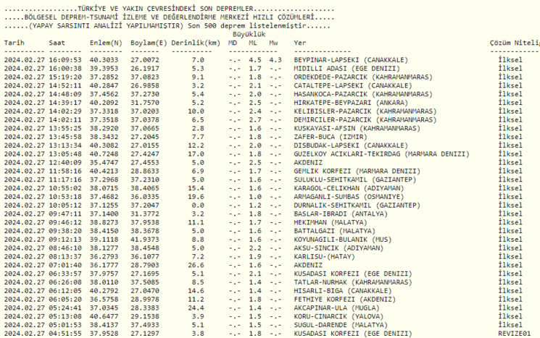
Task: Click the Saat column header
Action: pyautogui.click(x=57, y=43)
